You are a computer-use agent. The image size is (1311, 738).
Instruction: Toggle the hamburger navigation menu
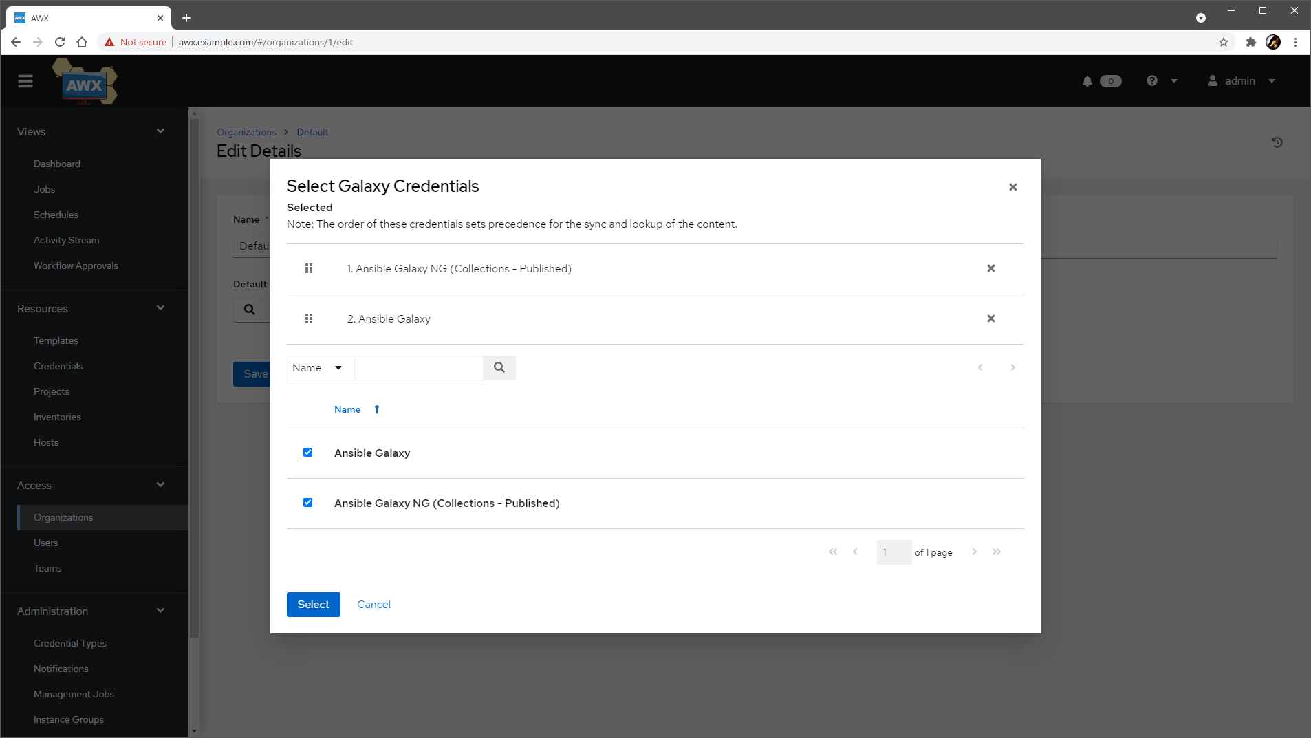pyautogui.click(x=25, y=81)
